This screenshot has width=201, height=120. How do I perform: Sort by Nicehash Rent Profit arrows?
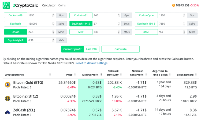(x=146, y=74)
